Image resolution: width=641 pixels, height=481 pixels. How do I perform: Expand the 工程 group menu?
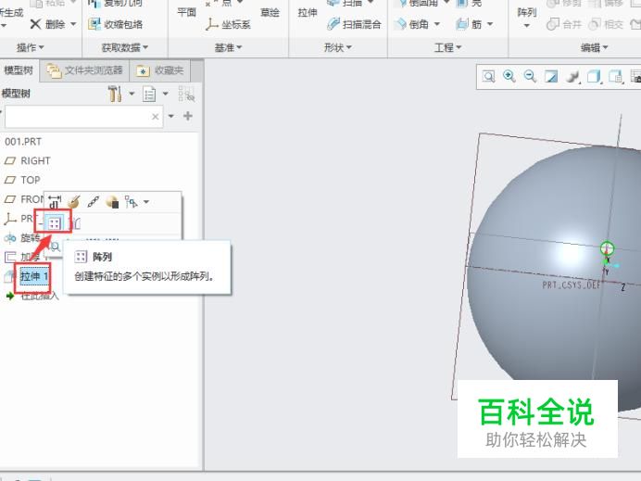[447, 48]
